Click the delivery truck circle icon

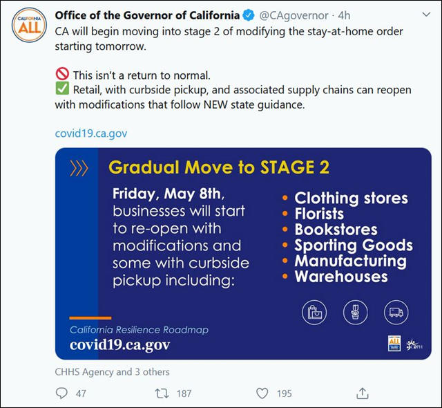tap(396, 313)
